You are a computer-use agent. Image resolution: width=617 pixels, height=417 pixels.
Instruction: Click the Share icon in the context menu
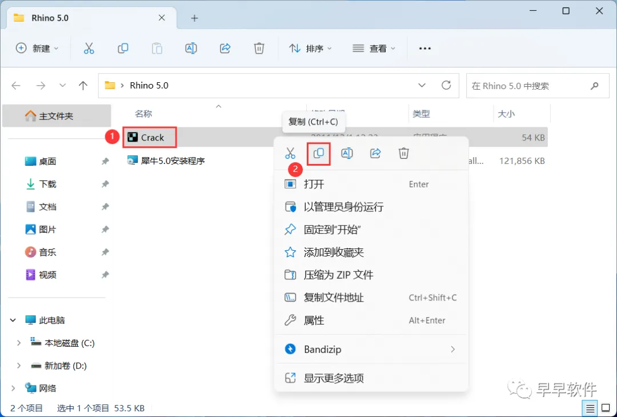point(375,153)
